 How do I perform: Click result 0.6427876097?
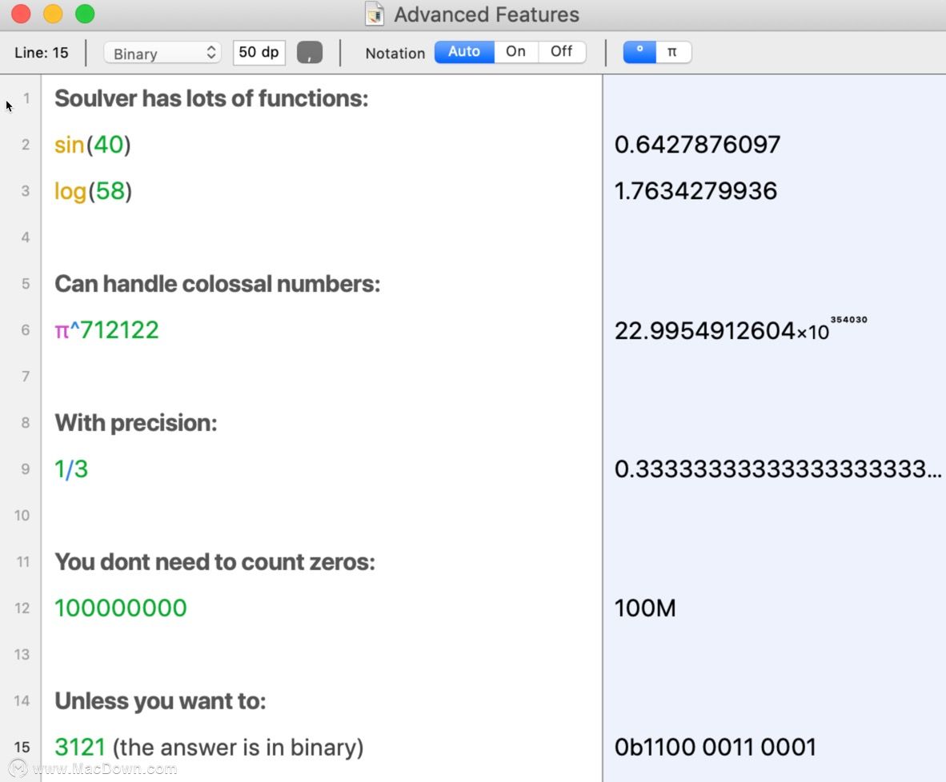697,145
